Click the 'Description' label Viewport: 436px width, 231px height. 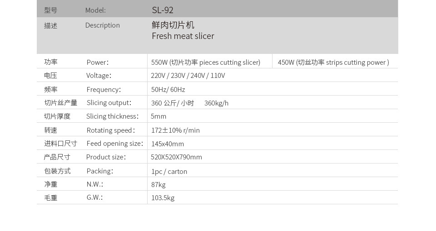coord(103,25)
